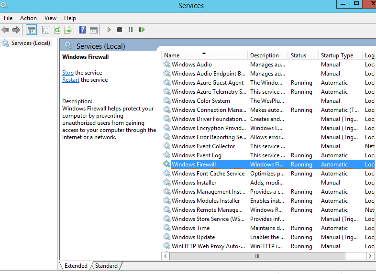
Task: Click the horizontal scrollbar left arrow
Action: [x=166, y=256]
